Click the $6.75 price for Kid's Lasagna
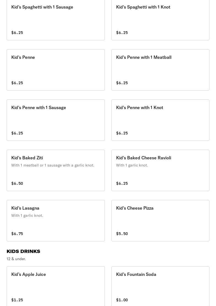Screen dimensions: 216x306 (x=17, y=234)
